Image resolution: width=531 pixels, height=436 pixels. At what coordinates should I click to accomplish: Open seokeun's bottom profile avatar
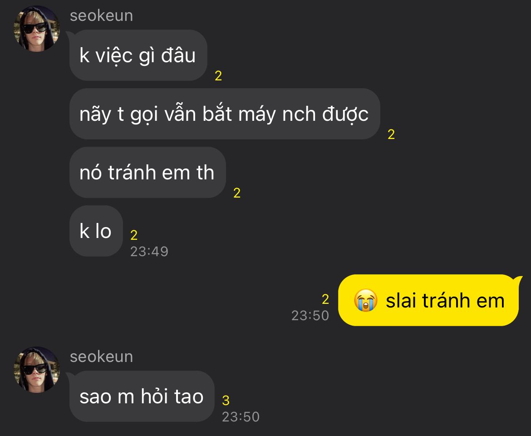[x=37, y=370]
